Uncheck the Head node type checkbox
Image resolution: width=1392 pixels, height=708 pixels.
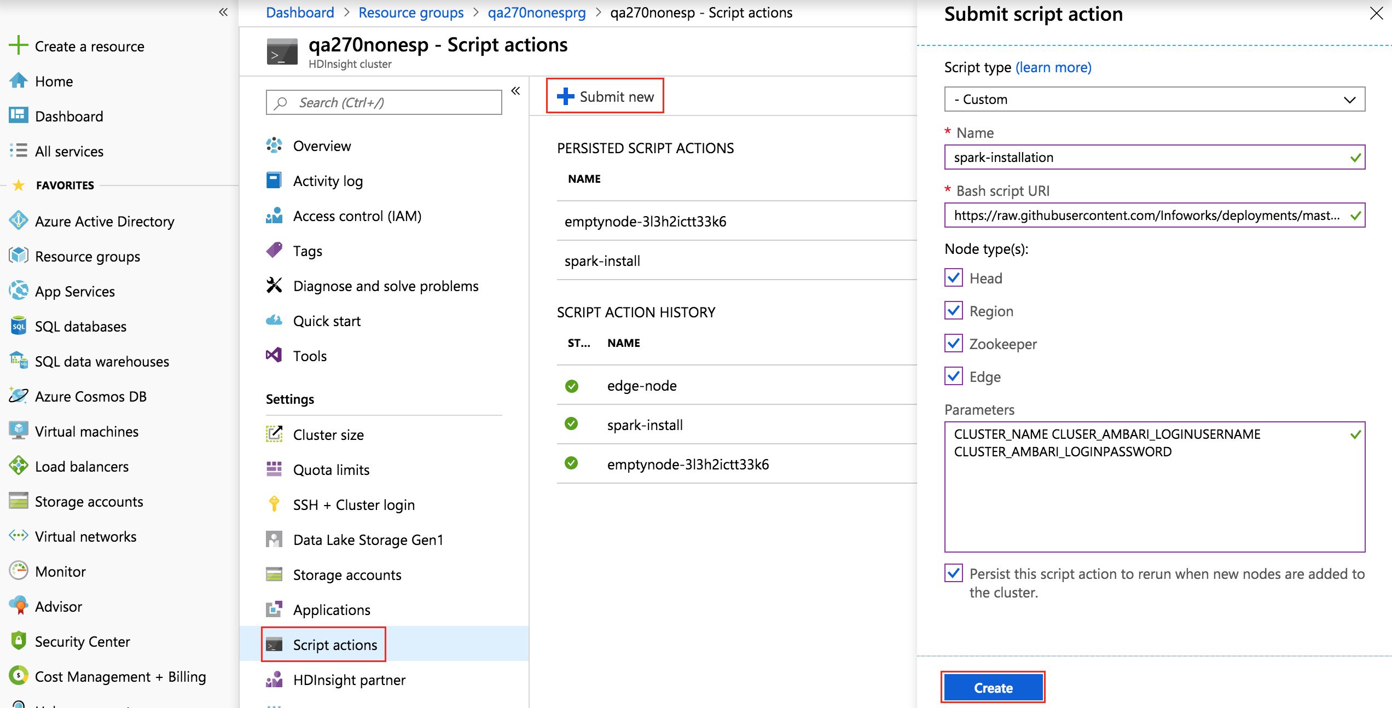point(954,277)
